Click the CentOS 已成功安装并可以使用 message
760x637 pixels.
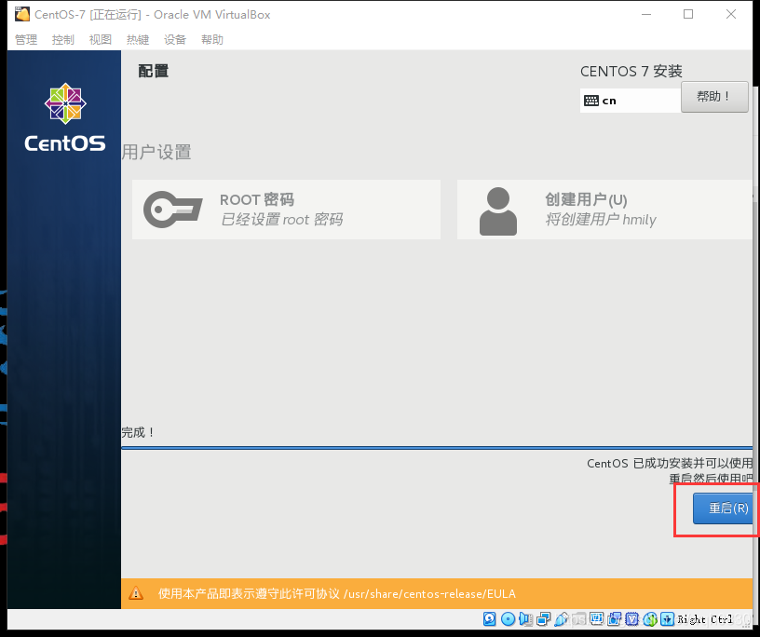[670, 463]
